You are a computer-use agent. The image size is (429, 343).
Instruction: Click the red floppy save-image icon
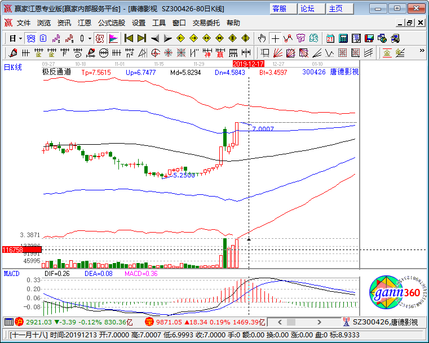click(x=369, y=38)
